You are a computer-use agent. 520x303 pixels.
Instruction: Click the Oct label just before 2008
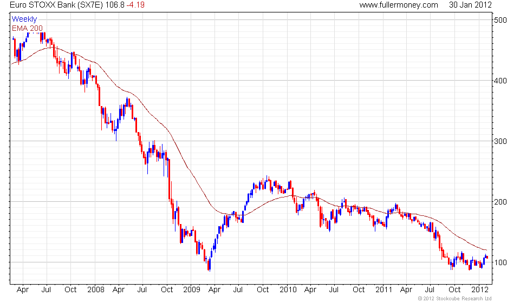(70, 290)
